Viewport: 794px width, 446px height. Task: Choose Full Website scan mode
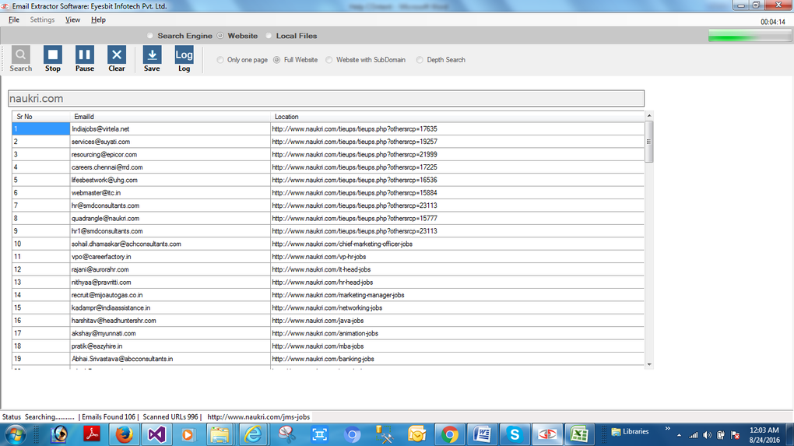[295, 60]
